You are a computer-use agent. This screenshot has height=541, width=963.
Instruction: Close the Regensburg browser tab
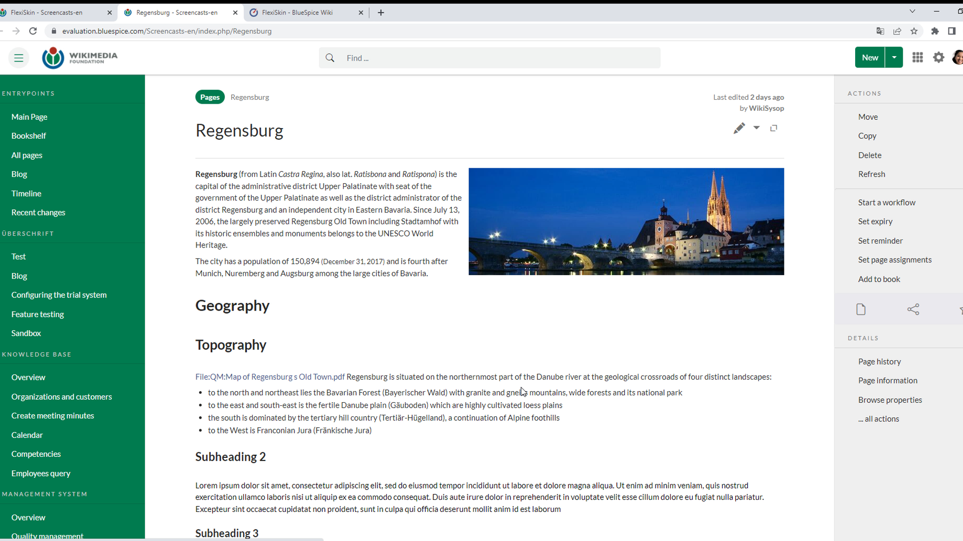235,13
